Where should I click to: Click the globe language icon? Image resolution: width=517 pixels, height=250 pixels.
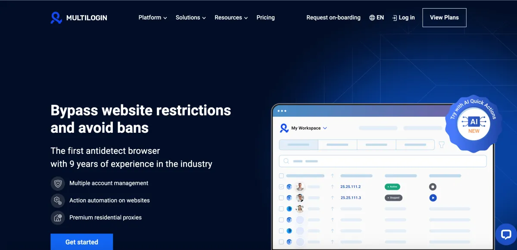[372, 18]
